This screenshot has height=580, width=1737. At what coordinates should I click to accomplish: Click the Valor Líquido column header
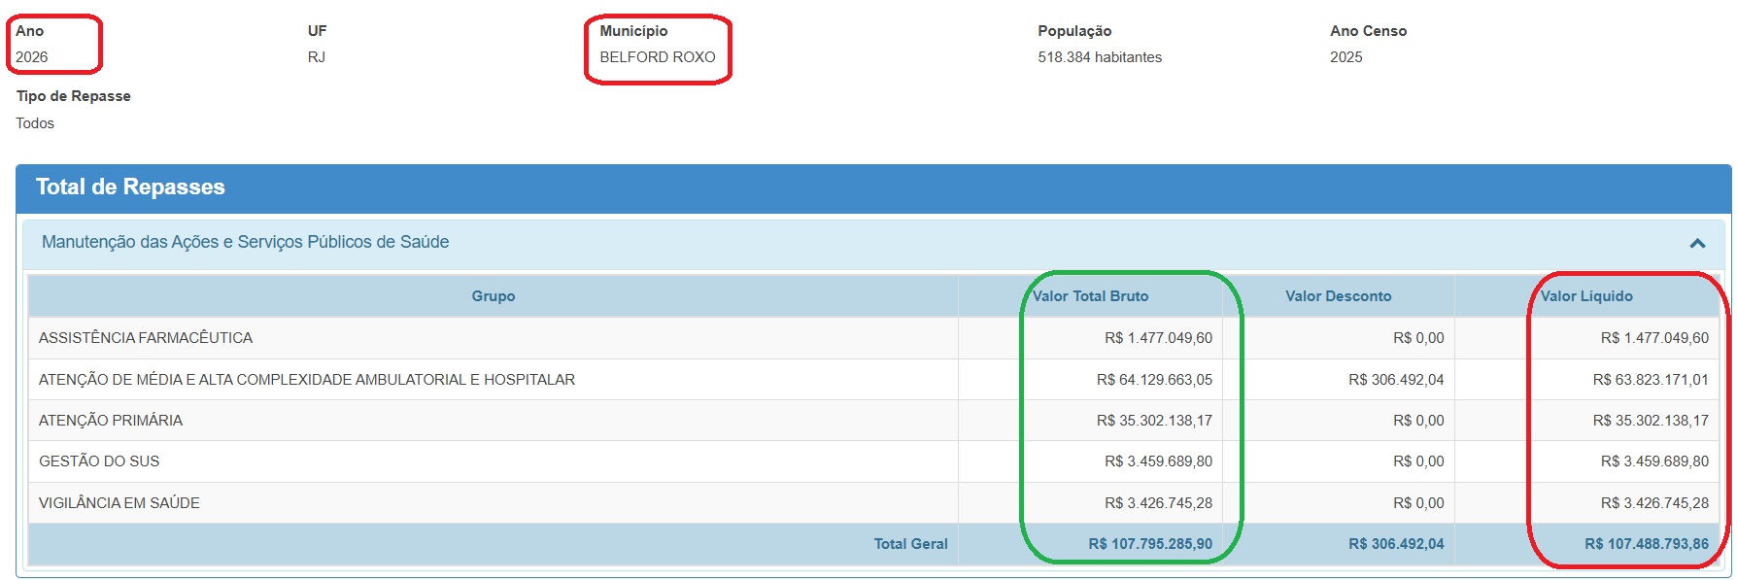[1585, 296]
